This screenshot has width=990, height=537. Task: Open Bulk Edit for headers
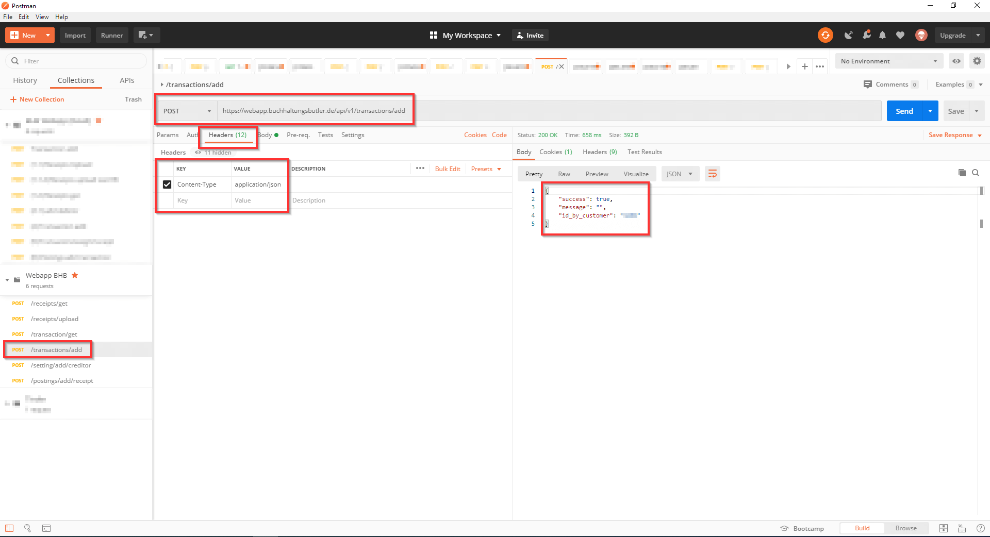click(447, 169)
